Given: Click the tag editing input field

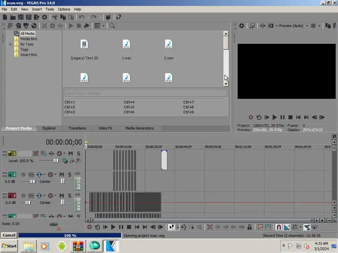Looking at the screenshot, I should (146, 93).
